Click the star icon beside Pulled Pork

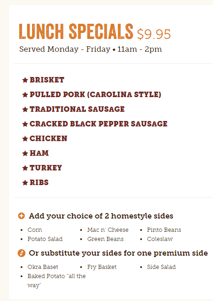pos(25,94)
